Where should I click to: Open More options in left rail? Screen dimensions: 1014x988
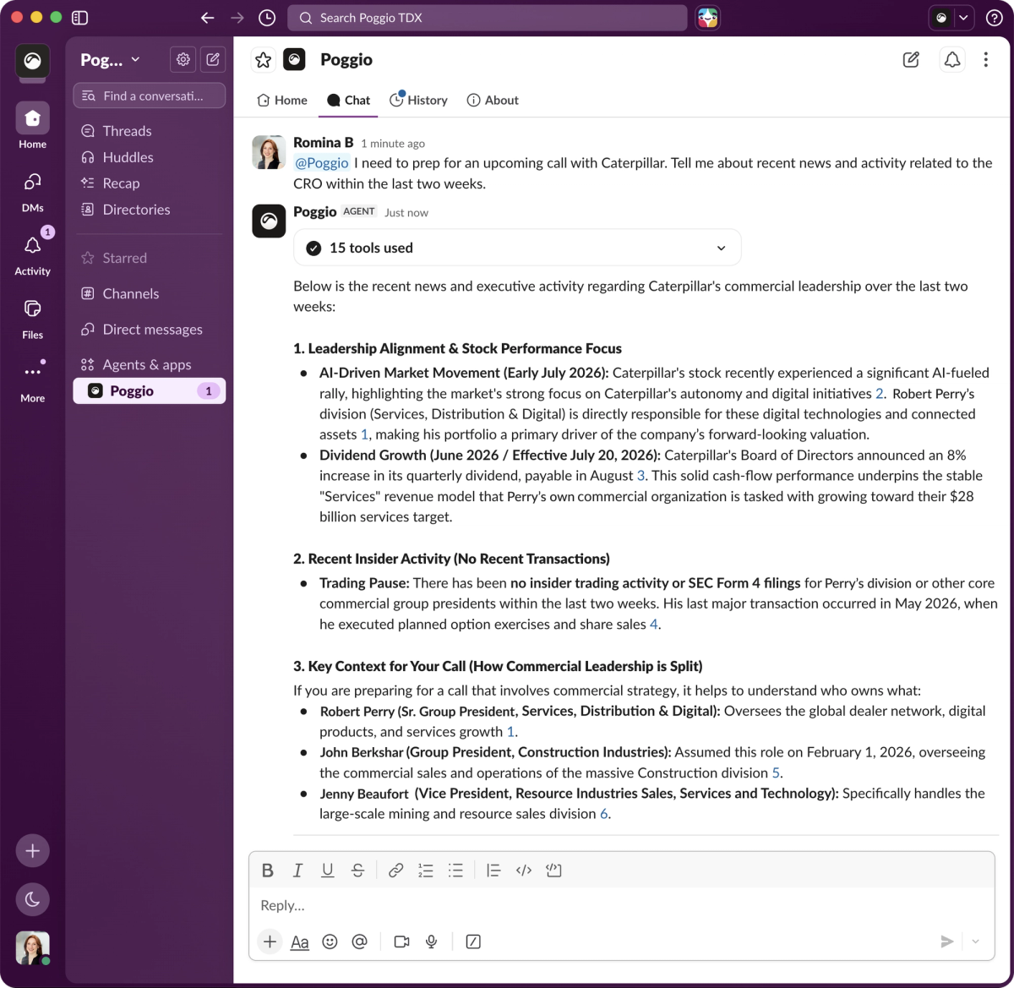33,381
